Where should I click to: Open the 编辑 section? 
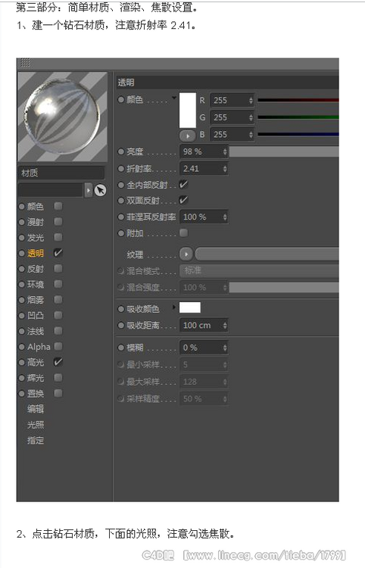(36, 409)
